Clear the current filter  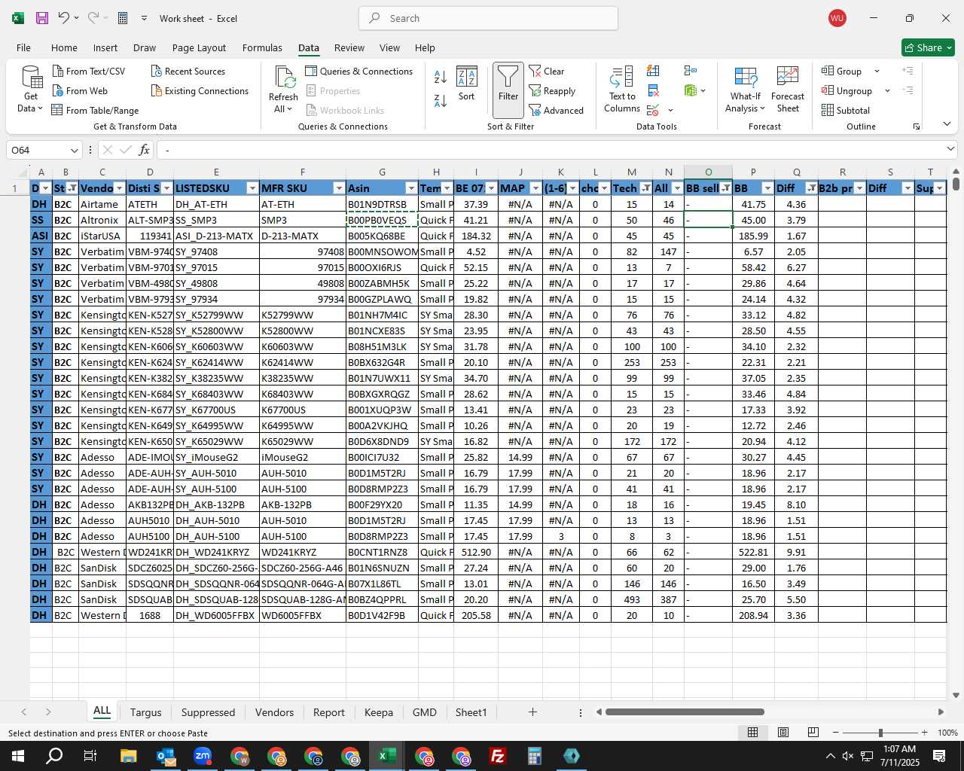click(547, 71)
